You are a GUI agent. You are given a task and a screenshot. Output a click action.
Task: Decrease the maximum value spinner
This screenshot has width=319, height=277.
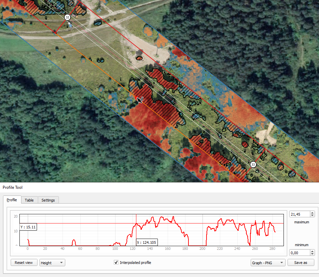click(312, 216)
